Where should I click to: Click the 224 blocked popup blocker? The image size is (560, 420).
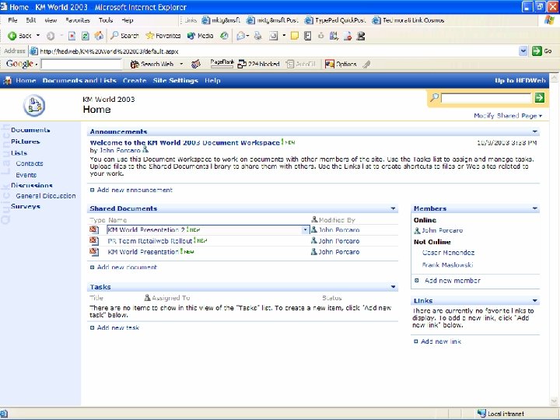258,64
